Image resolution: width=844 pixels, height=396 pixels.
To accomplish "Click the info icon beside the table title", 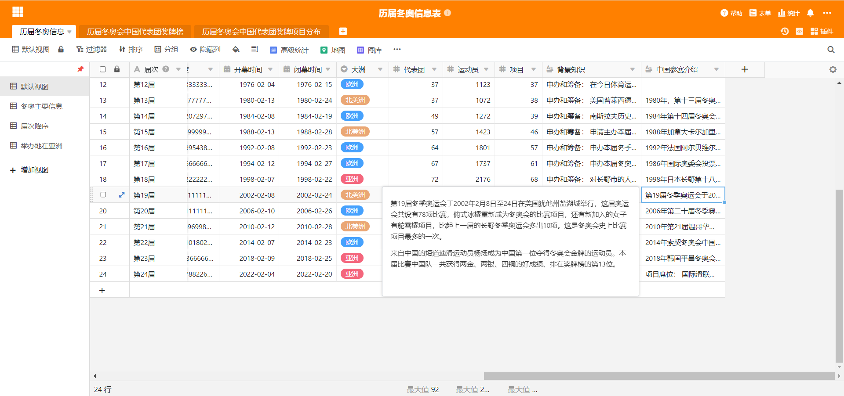I will point(447,13).
